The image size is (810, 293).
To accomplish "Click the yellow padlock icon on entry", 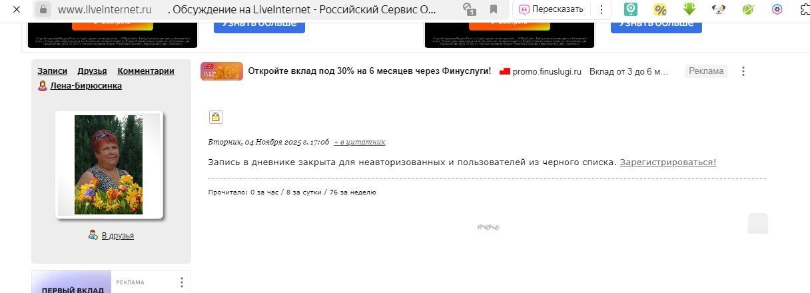I will 215,117.
